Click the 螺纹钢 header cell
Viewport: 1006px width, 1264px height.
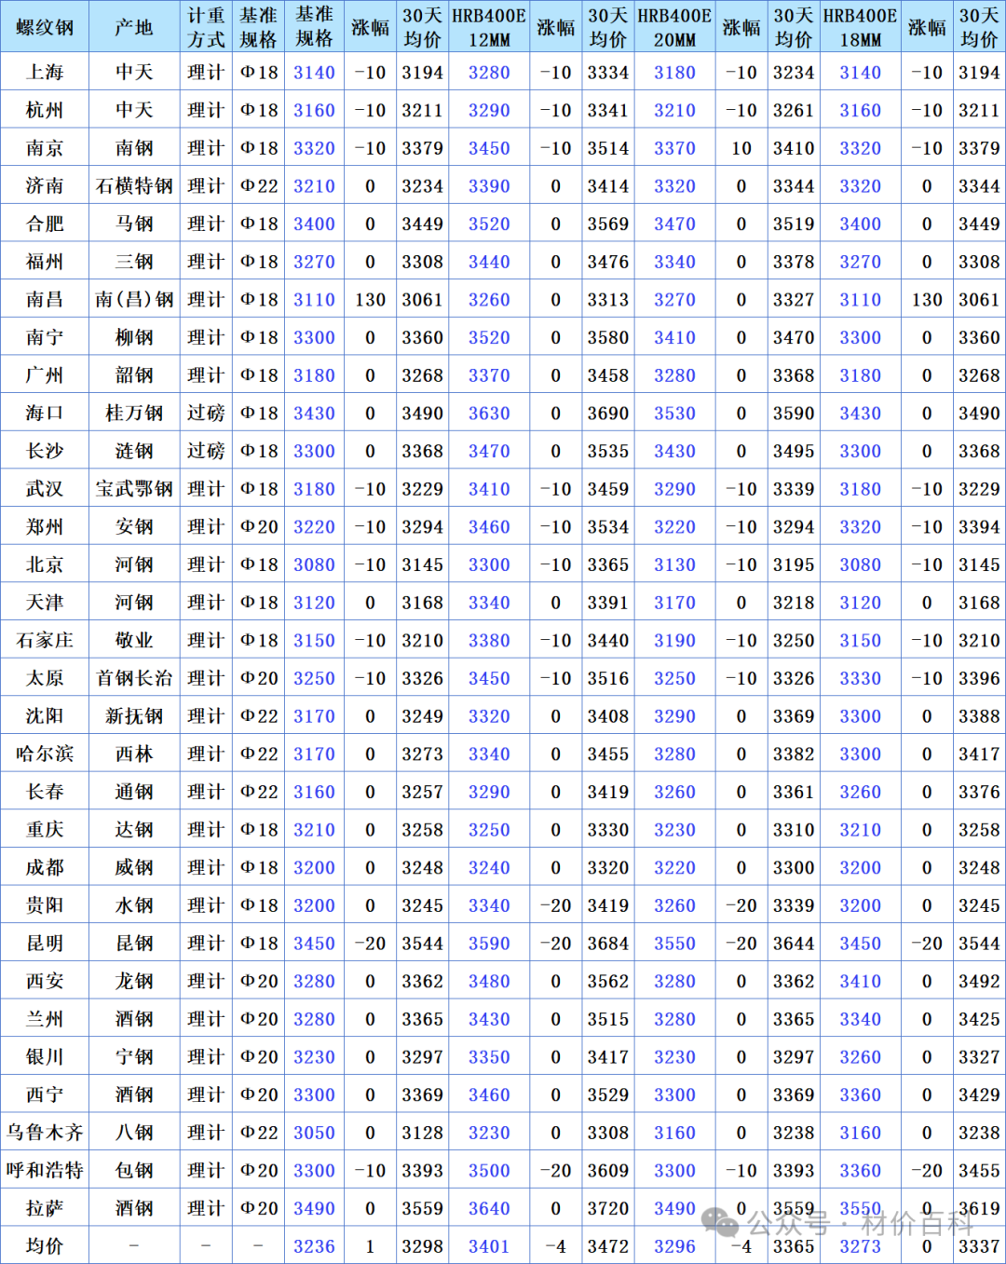pyautogui.click(x=45, y=27)
